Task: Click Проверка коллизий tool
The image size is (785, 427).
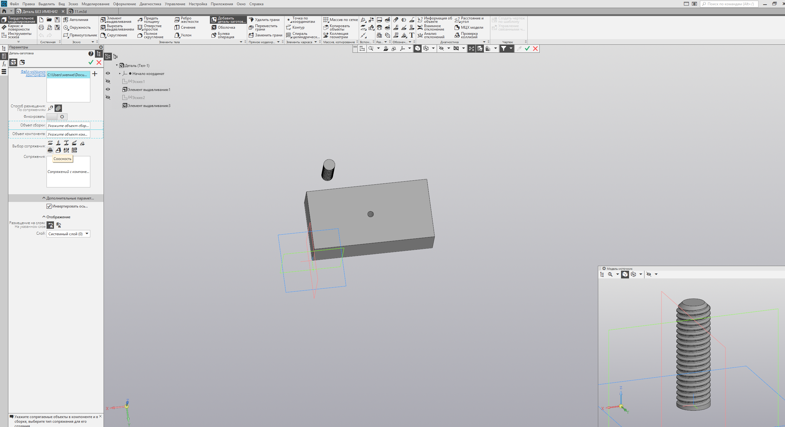Action: [466, 35]
